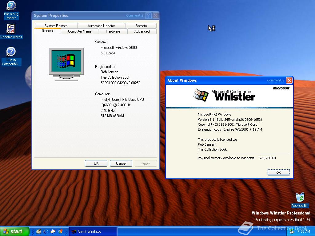Activate the About Windows taskbar button
Image resolution: width=315 pixels, height=236 pixels.
93,232
